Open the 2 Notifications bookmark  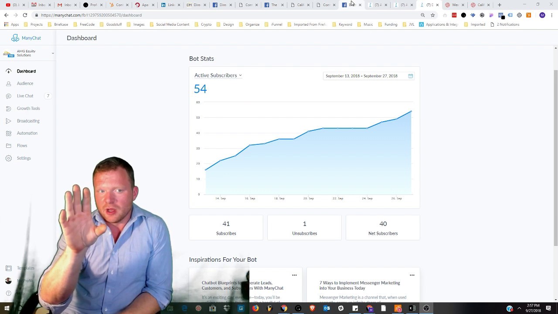pyautogui.click(x=505, y=24)
